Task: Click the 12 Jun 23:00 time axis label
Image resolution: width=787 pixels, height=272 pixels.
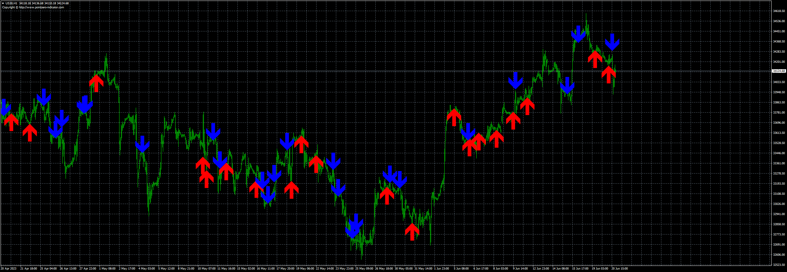Action: point(541,269)
